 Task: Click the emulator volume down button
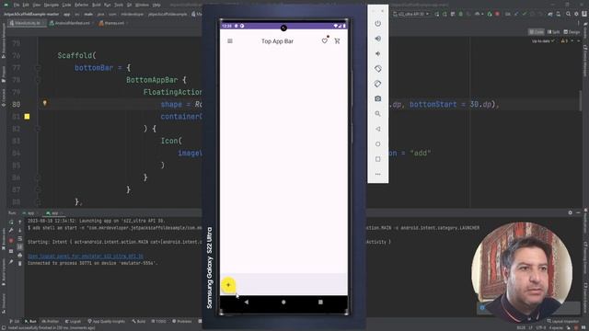378,53
